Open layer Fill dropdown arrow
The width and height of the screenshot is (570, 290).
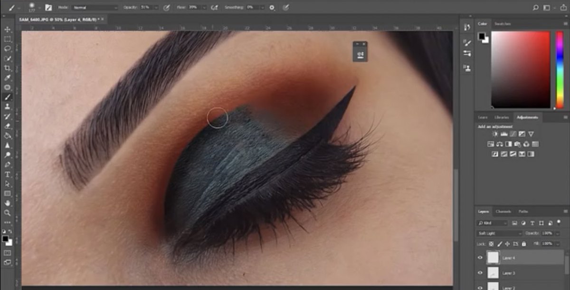click(x=557, y=243)
